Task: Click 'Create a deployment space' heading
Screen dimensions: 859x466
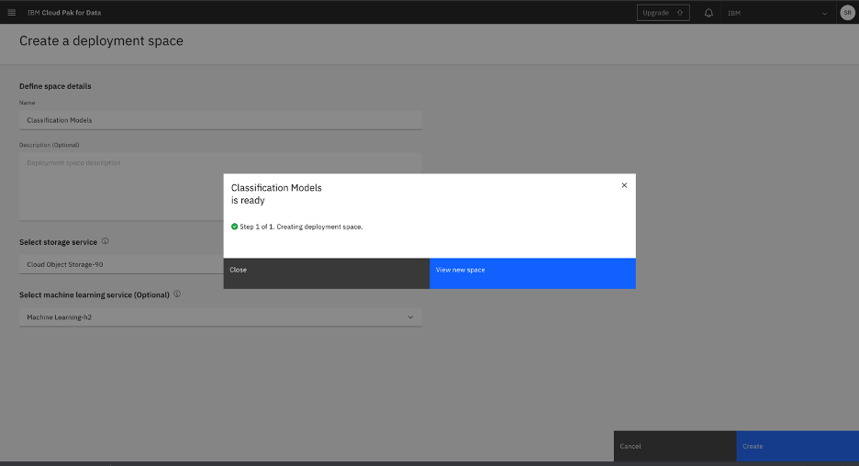Action: pyautogui.click(x=101, y=41)
